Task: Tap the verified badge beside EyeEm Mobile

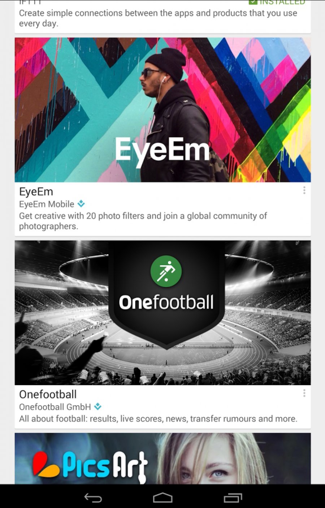Action: pyautogui.click(x=81, y=204)
